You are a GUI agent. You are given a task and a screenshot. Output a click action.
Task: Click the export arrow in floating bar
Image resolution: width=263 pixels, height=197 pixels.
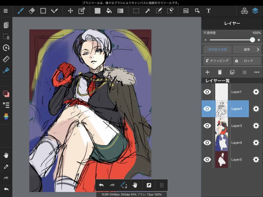click(149, 185)
